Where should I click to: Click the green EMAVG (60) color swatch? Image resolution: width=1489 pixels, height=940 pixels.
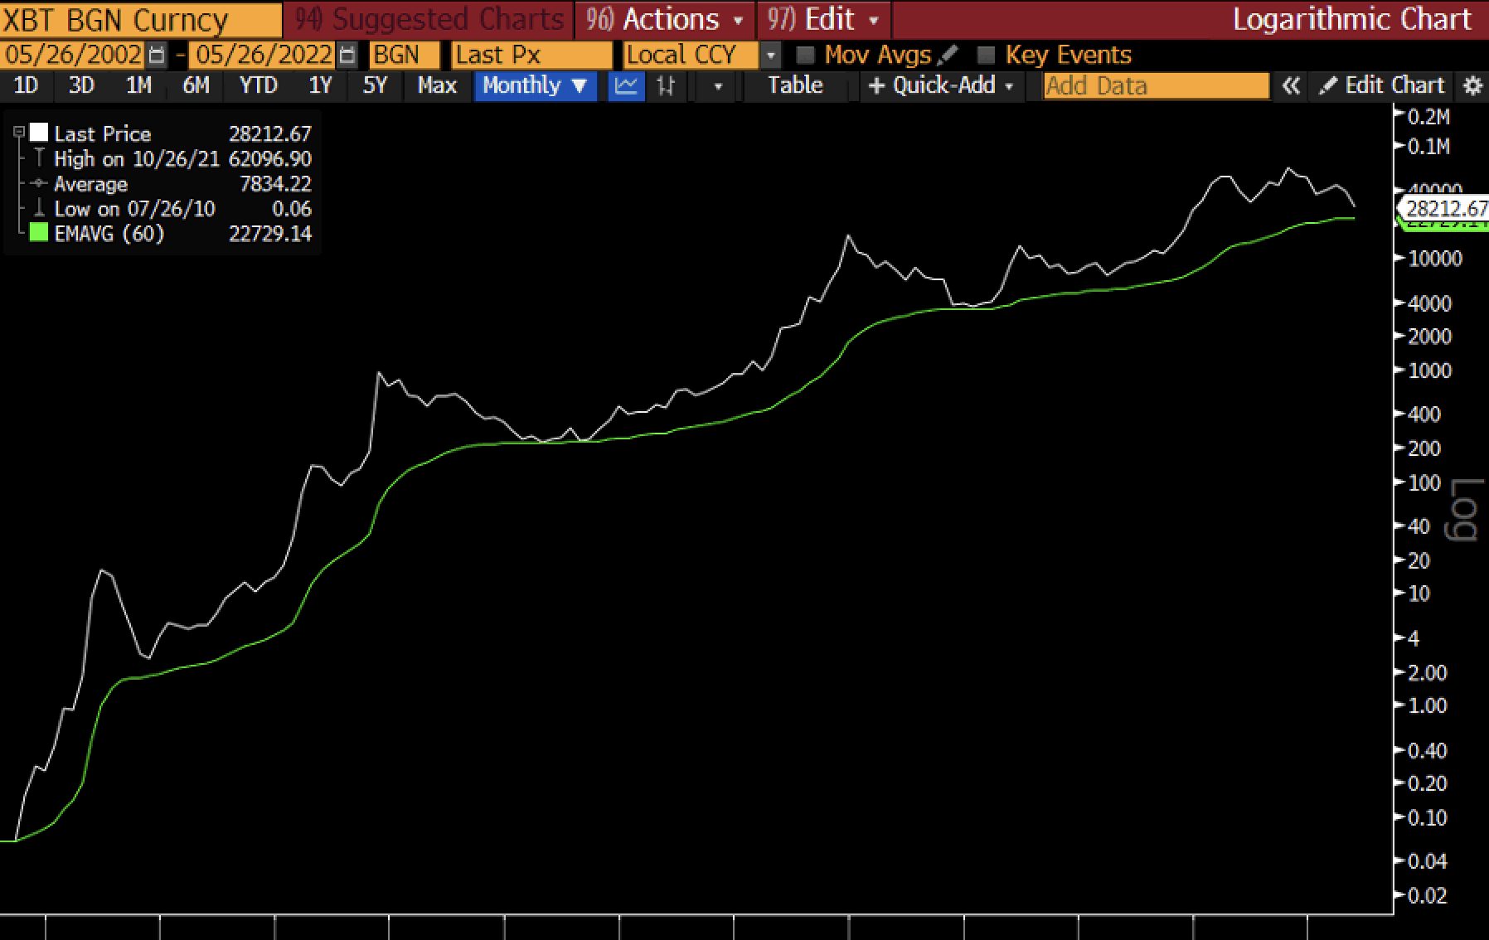39,233
